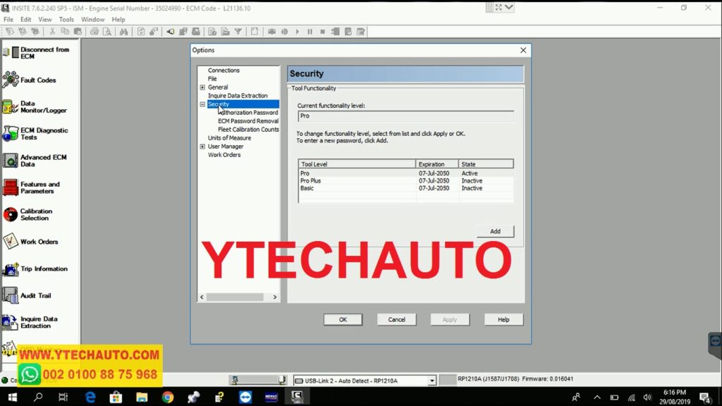This screenshot has width=722, height=406.
Task: Open the USB-Link 2 connection dropdown
Action: (x=432, y=381)
